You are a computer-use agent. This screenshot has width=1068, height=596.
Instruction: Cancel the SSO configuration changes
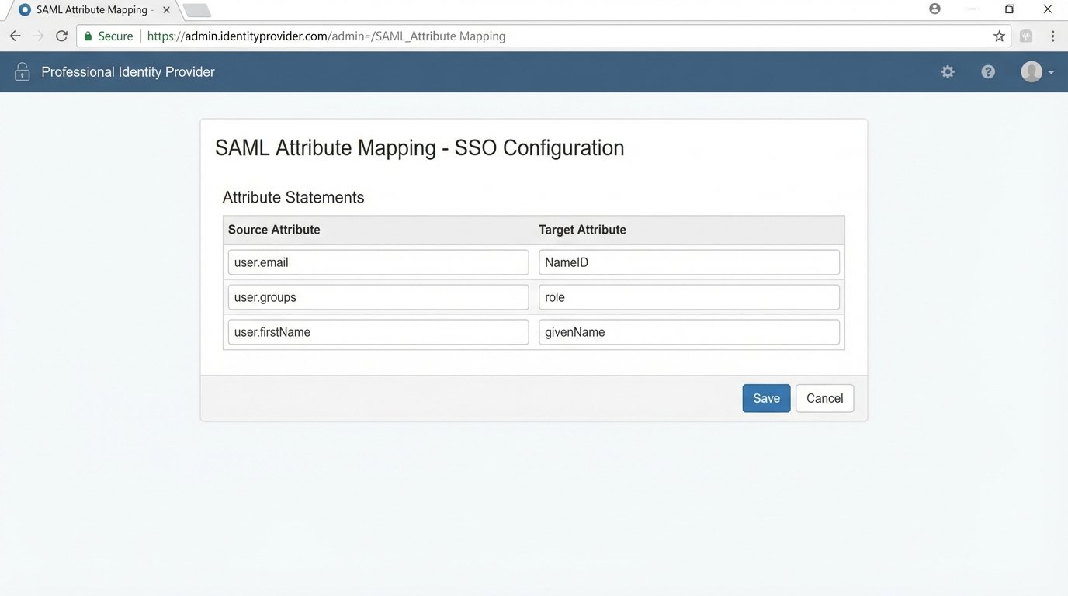(x=824, y=397)
